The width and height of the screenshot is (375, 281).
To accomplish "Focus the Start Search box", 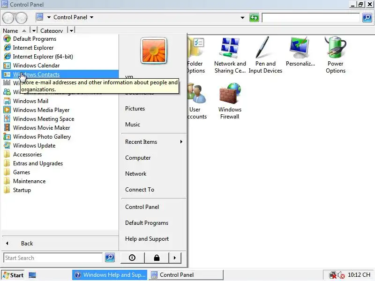I will pos(53,258).
